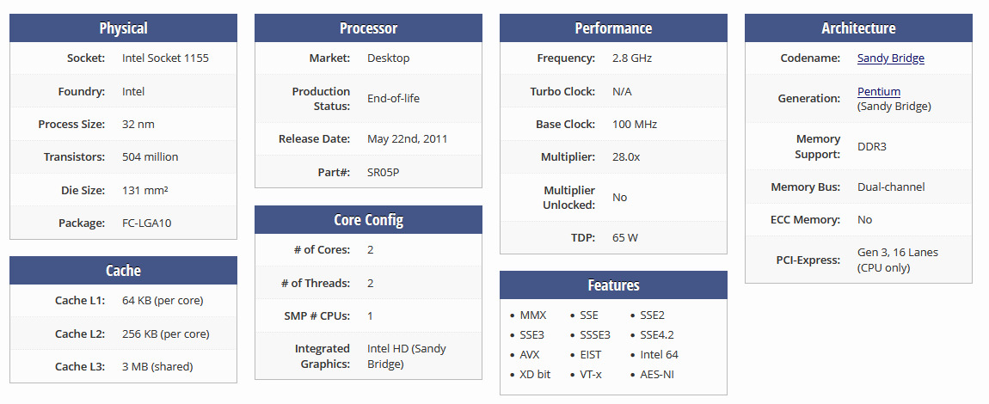Click the Performance section header

click(613, 28)
